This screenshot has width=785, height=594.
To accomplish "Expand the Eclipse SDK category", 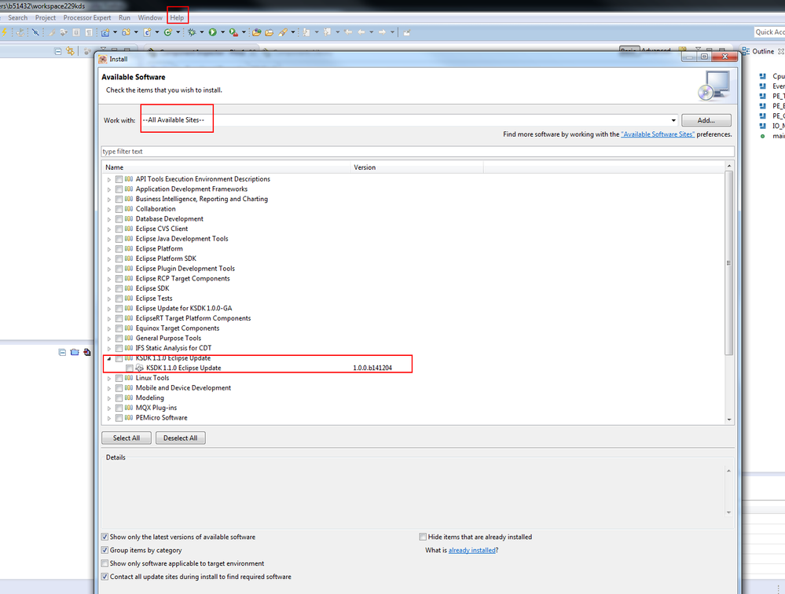I will pos(108,288).
